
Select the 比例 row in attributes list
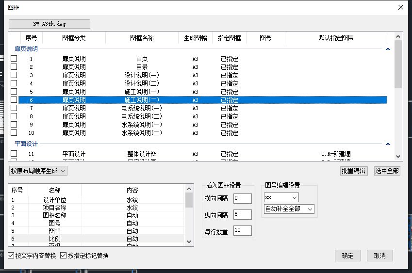pos(97,239)
